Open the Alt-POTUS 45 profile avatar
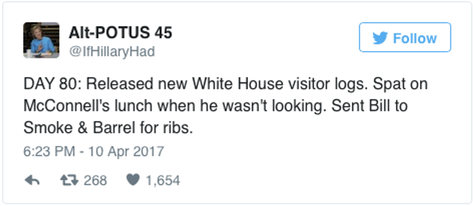473x206 pixels. pos(42,40)
